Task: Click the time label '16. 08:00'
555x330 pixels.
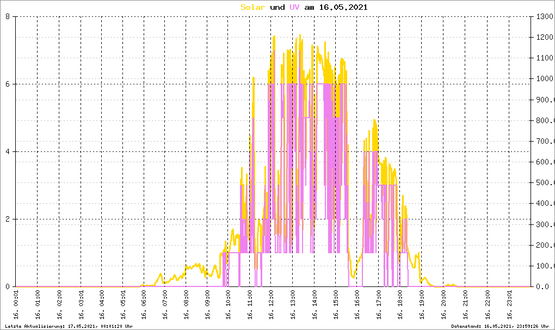Action: tap(186, 305)
